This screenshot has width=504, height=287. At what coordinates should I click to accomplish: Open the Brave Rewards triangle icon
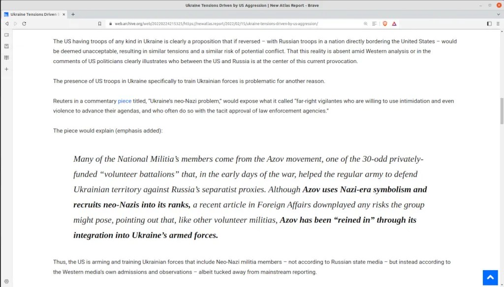[x=394, y=24]
